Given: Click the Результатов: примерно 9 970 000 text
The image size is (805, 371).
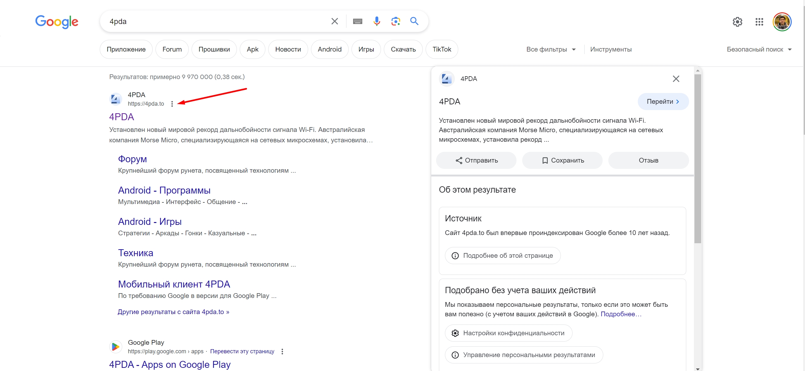Looking at the screenshot, I should tap(177, 77).
